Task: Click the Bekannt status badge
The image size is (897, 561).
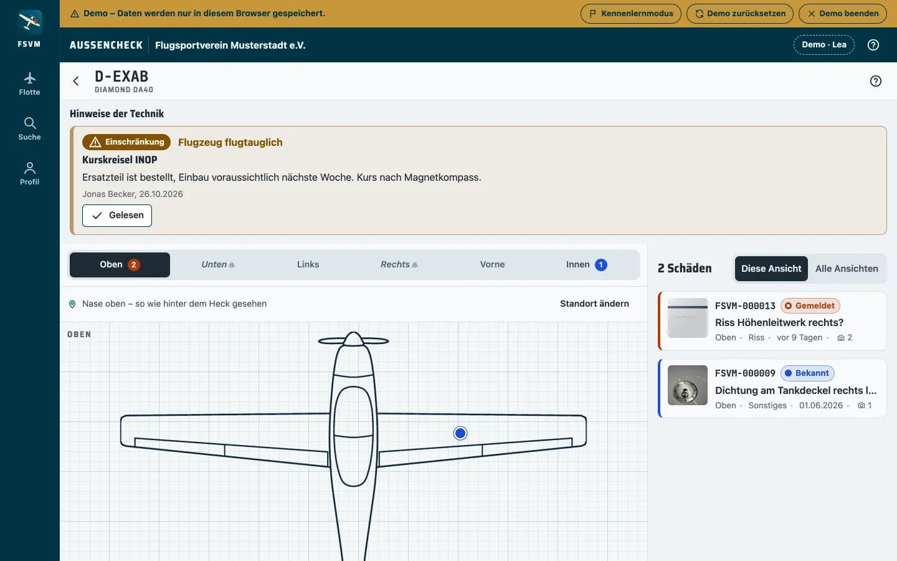Action: pos(807,373)
